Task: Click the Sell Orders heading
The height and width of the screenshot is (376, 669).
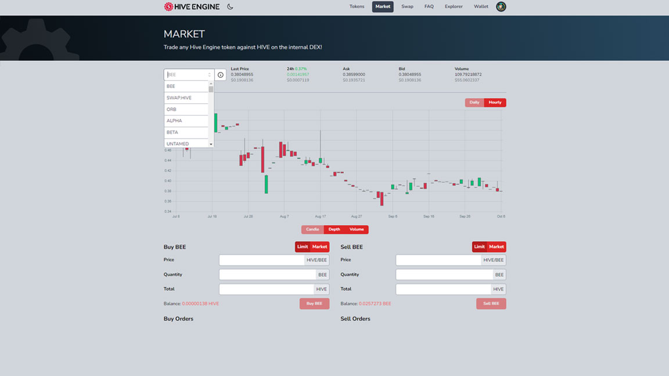Action: [355, 319]
